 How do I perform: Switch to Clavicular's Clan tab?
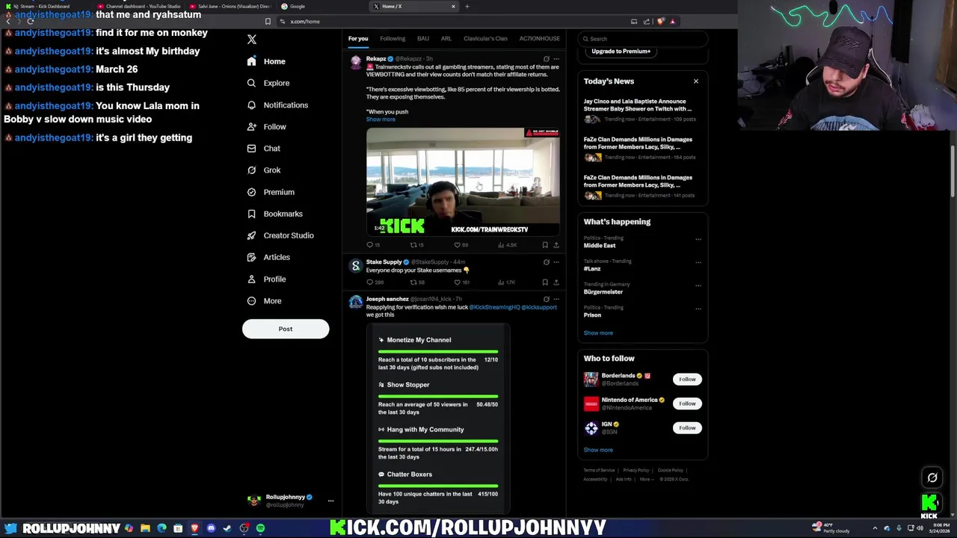coord(485,39)
